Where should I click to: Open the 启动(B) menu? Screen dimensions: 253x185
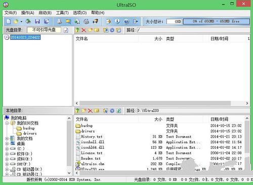pyautogui.click(x=45, y=13)
